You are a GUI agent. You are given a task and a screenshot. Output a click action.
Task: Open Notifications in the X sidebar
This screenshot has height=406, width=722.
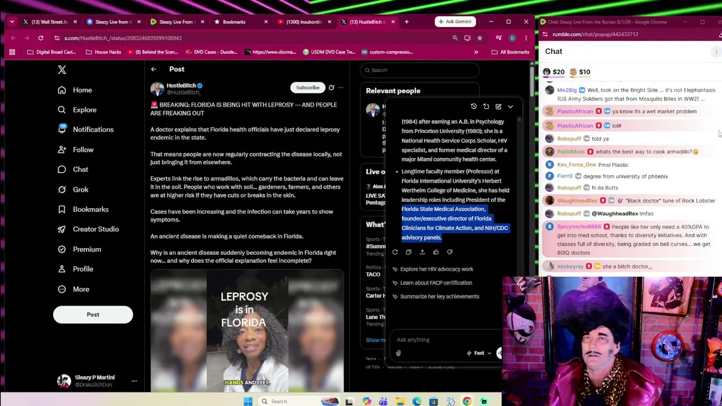(86, 130)
